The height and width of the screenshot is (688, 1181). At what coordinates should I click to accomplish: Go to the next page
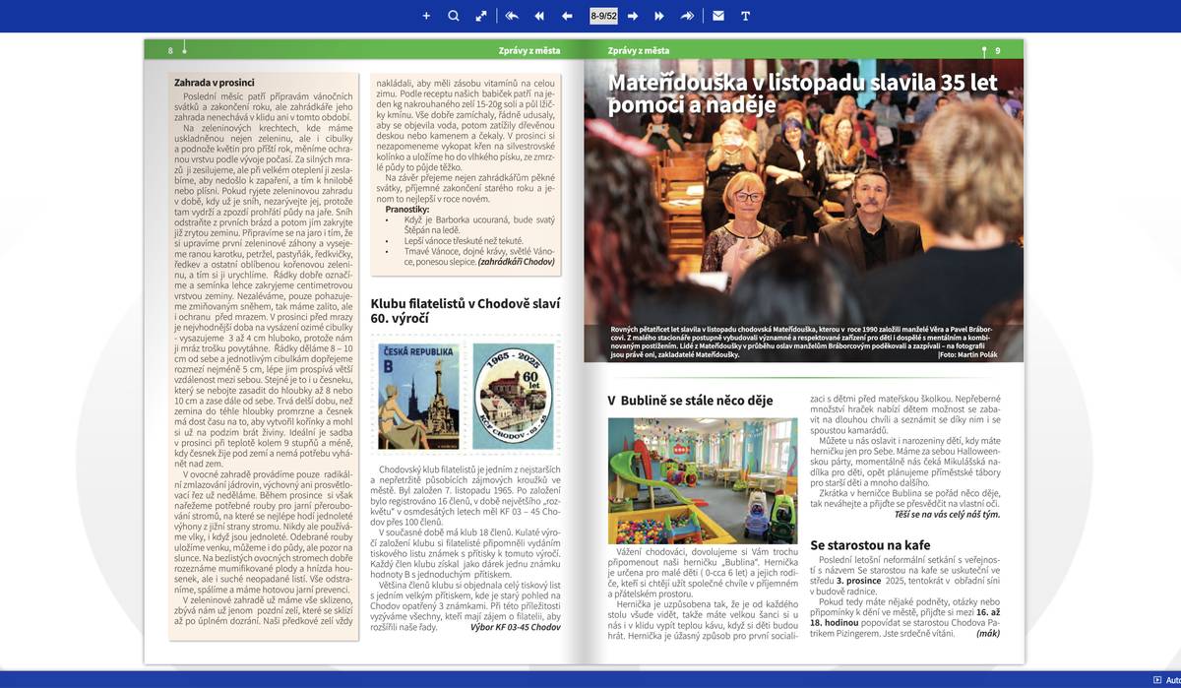(x=633, y=16)
